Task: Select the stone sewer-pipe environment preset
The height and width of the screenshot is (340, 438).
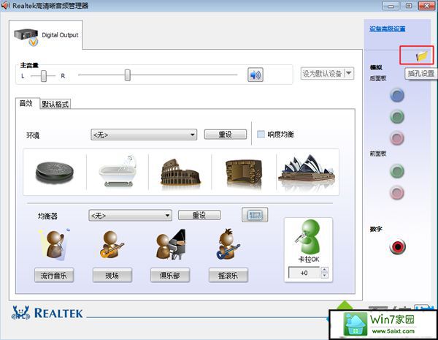Action: (x=55, y=173)
